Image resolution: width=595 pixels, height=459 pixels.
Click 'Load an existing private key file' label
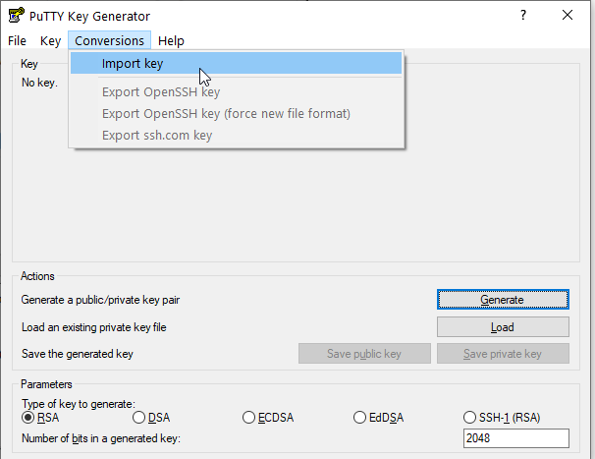pyautogui.click(x=93, y=327)
